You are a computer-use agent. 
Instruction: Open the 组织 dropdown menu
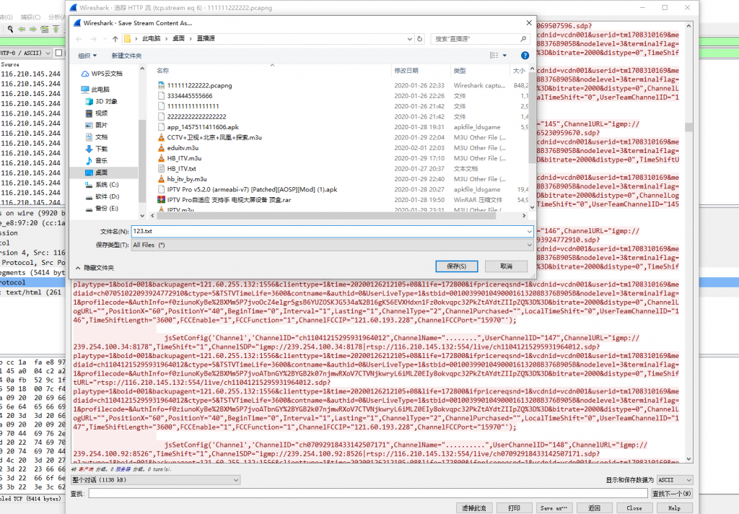point(87,56)
